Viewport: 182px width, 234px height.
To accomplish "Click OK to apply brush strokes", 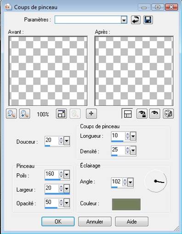I will pyautogui.click(x=58, y=222).
